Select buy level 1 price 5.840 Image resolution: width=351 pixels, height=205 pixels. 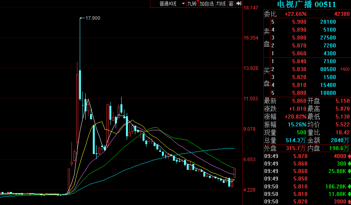pyautogui.click(x=299, y=61)
